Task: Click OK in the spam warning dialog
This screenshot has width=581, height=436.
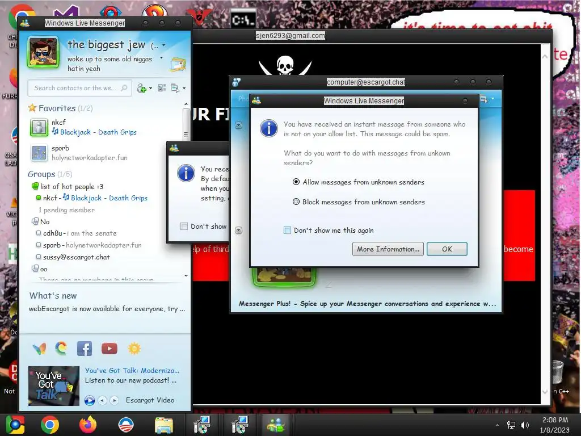Action: coord(447,249)
